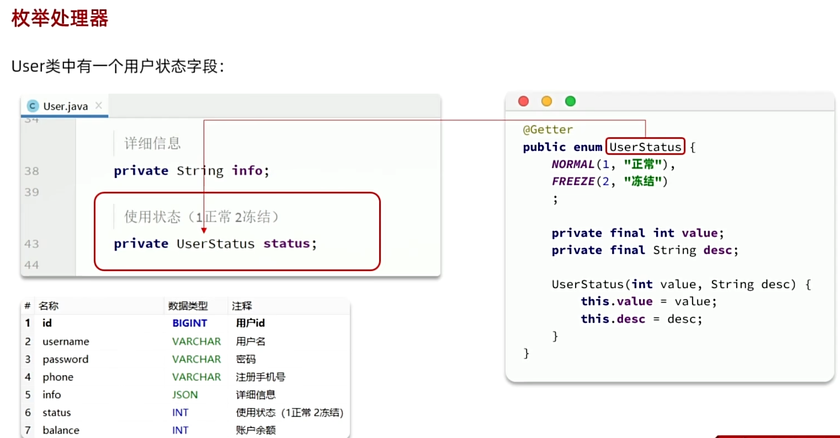Screen dimensions: 840x438
Task: Click the @Getter annotation
Action: pyautogui.click(x=548, y=129)
